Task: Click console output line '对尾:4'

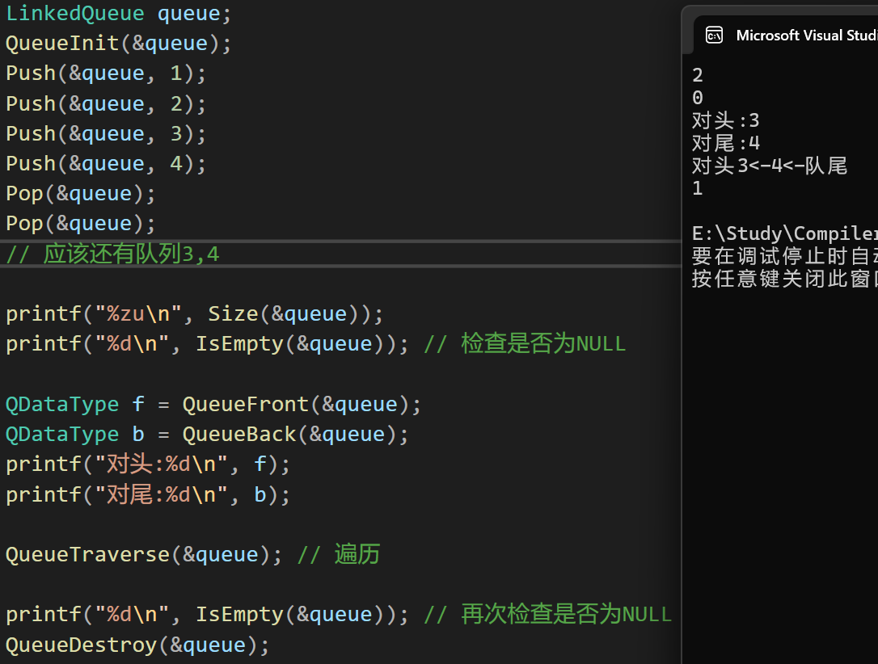Action: [x=725, y=144]
